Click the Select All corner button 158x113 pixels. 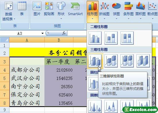tap(5, 40)
